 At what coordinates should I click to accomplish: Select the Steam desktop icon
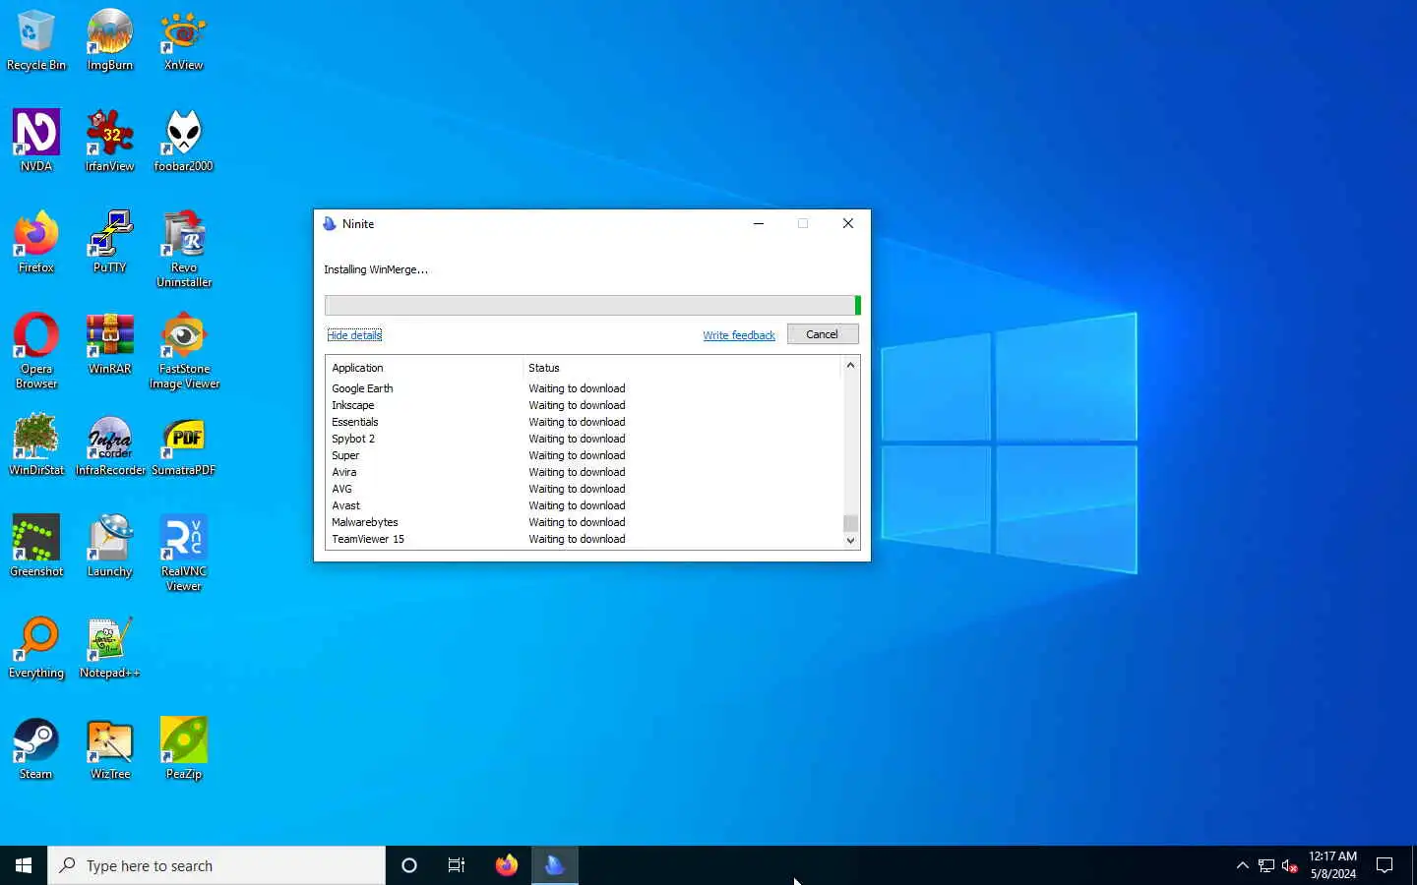click(x=36, y=749)
